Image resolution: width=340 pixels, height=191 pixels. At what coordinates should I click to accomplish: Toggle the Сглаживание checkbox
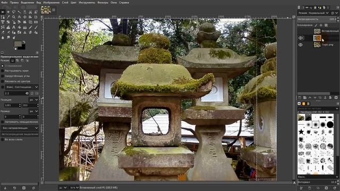click(x=2, y=66)
